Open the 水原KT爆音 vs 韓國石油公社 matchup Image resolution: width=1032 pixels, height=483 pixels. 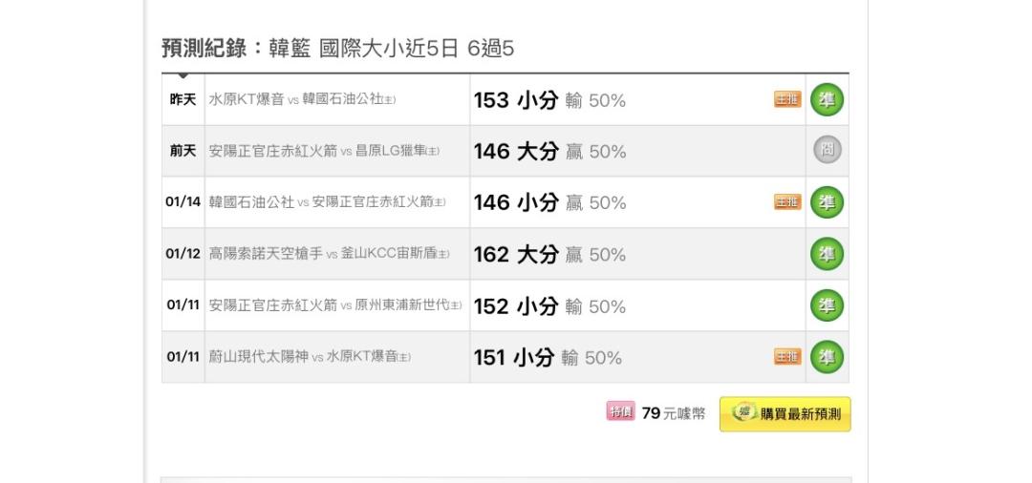302,100
